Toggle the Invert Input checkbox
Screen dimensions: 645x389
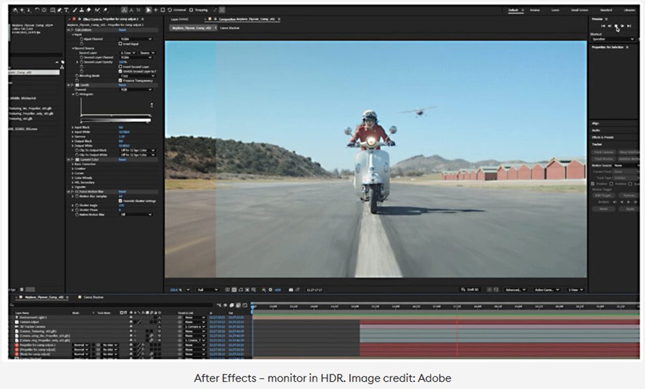pyautogui.click(x=120, y=44)
